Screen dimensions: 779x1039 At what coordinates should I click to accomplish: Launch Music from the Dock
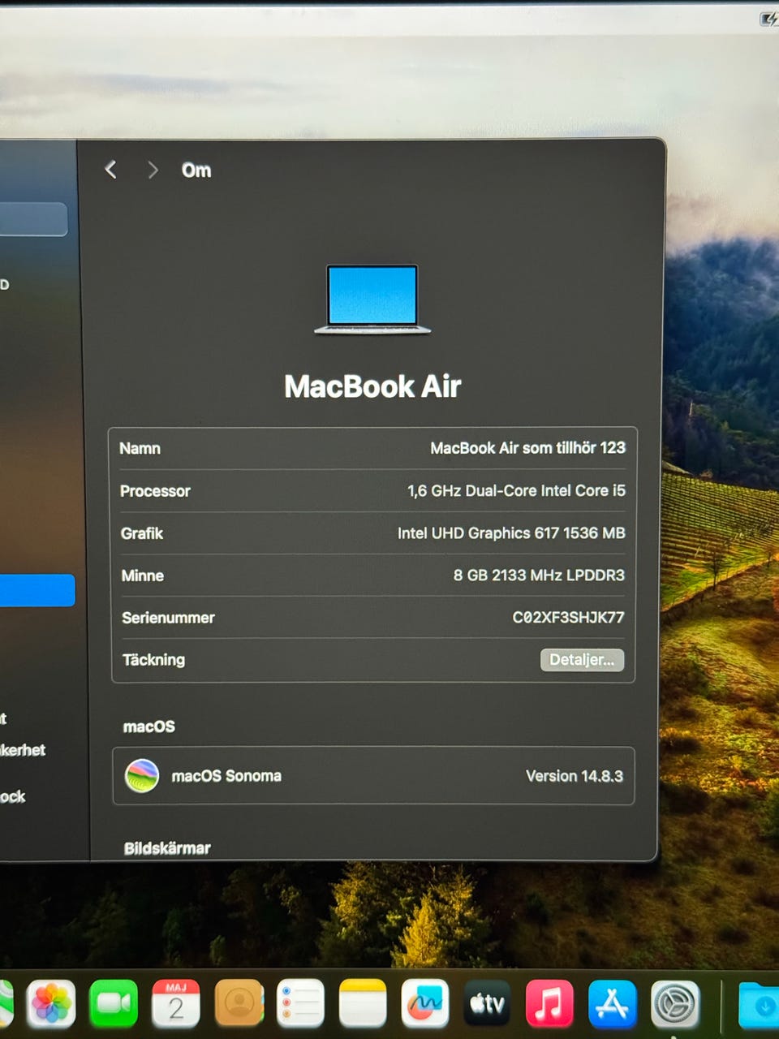point(549,1004)
